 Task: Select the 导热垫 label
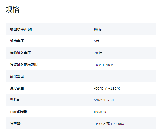pos(15,124)
